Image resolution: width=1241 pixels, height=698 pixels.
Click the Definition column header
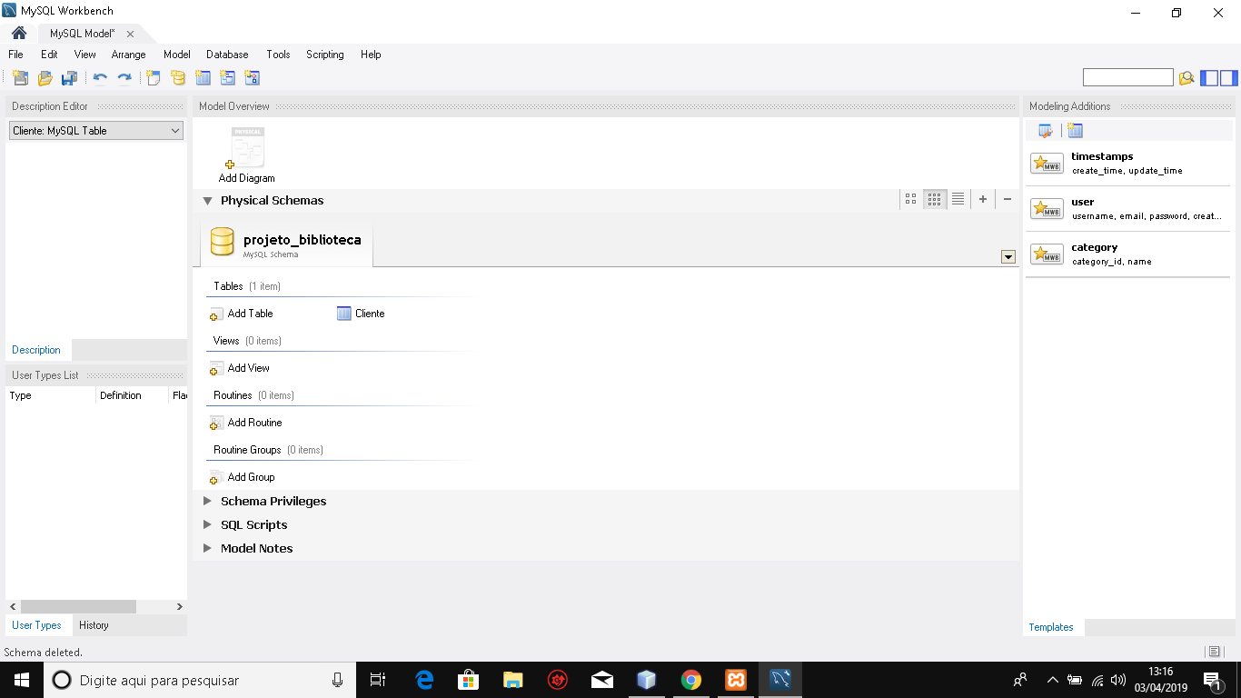tap(132, 395)
